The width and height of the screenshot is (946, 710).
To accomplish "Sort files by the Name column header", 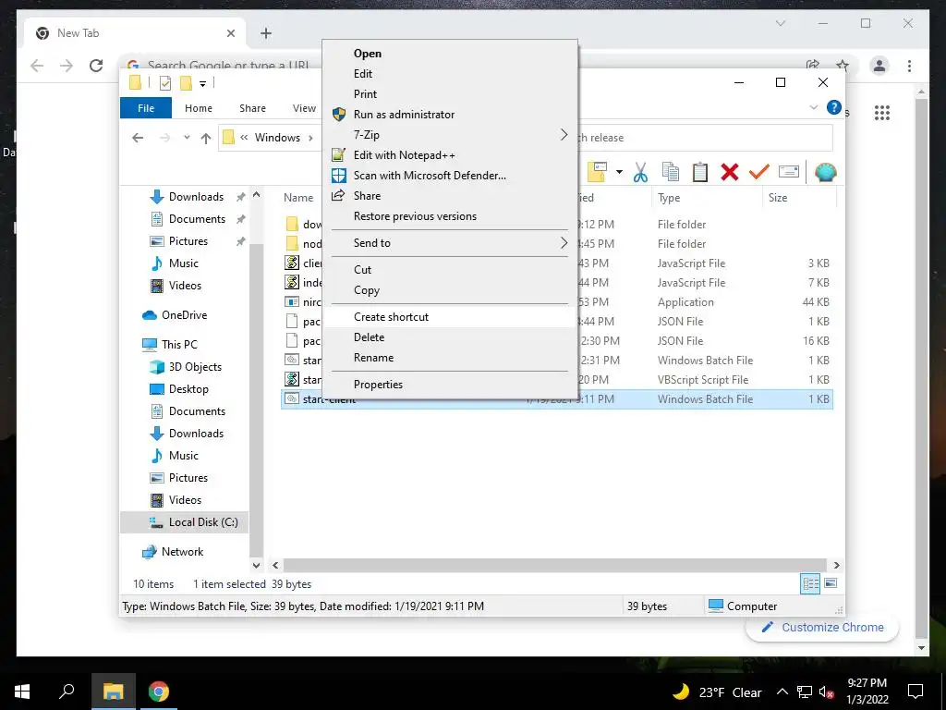I will (298, 198).
